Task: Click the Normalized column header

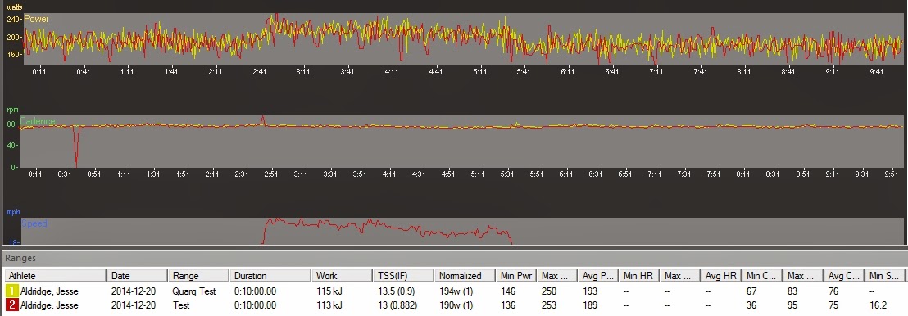Action: [x=465, y=276]
